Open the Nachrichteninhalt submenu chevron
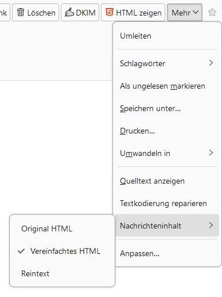Image resolution: width=222 pixels, height=297 pixels. (211, 226)
